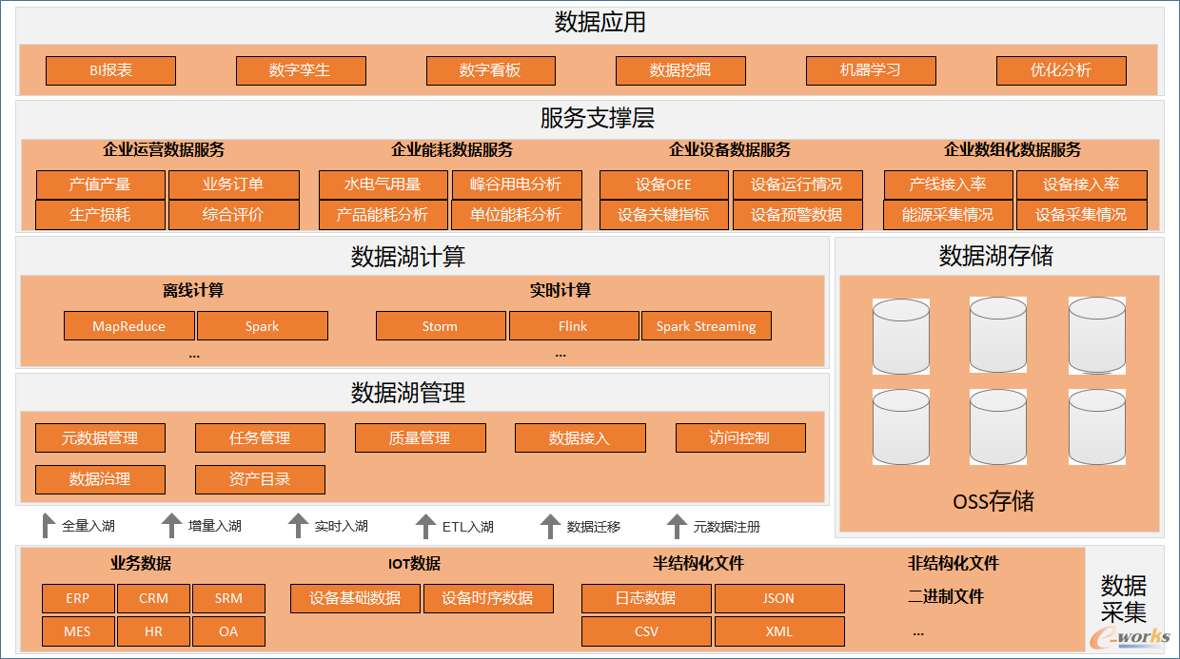Open the 设备关键指标 box
This screenshot has height=659, width=1180.
(x=664, y=215)
